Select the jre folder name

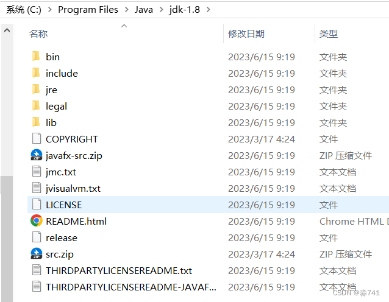coord(51,90)
